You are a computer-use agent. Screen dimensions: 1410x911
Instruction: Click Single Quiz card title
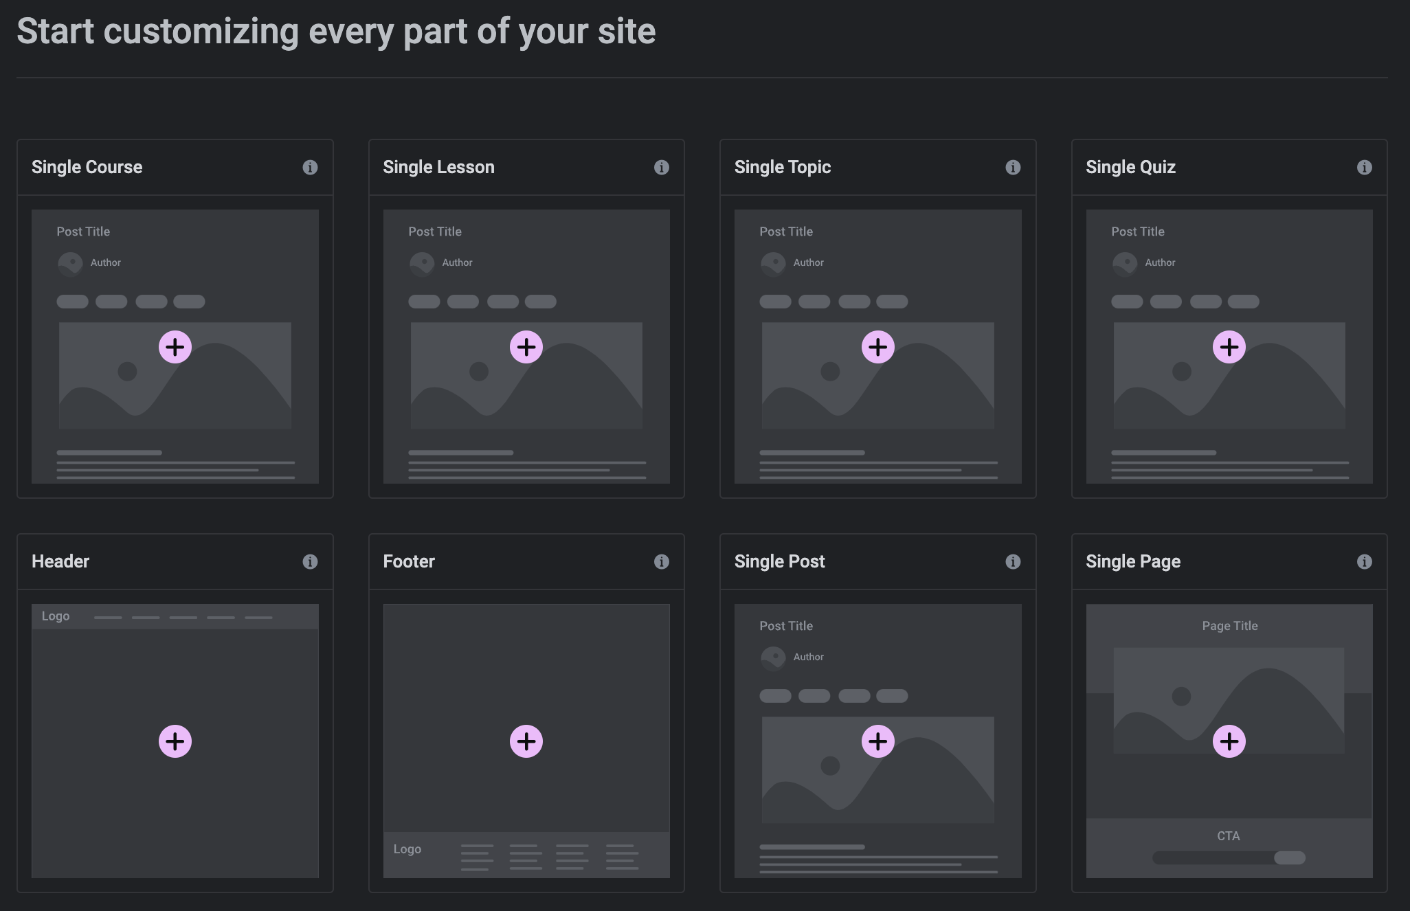[1130, 167]
